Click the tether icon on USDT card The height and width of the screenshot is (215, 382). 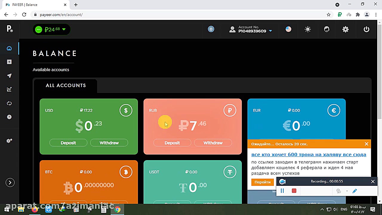(230, 172)
